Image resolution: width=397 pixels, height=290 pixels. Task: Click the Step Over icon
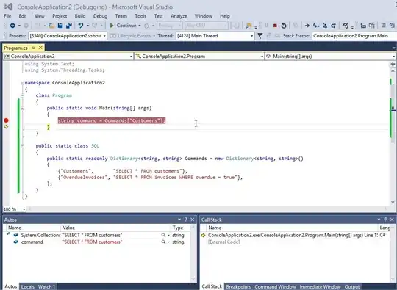pyautogui.click(x=325, y=26)
